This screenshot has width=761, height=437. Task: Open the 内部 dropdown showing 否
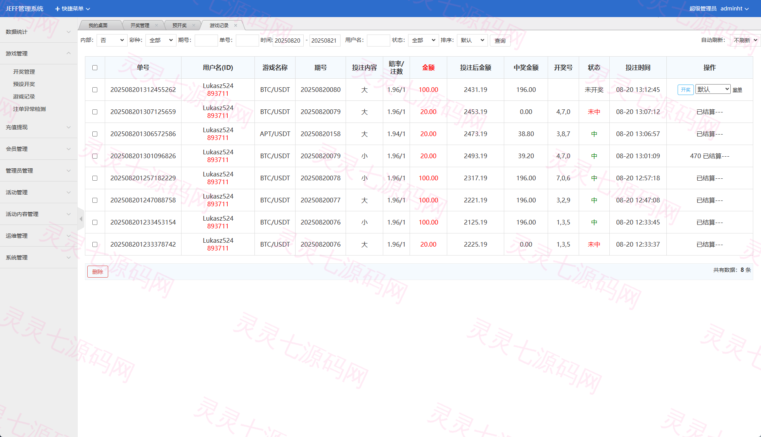(x=112, y=40)
